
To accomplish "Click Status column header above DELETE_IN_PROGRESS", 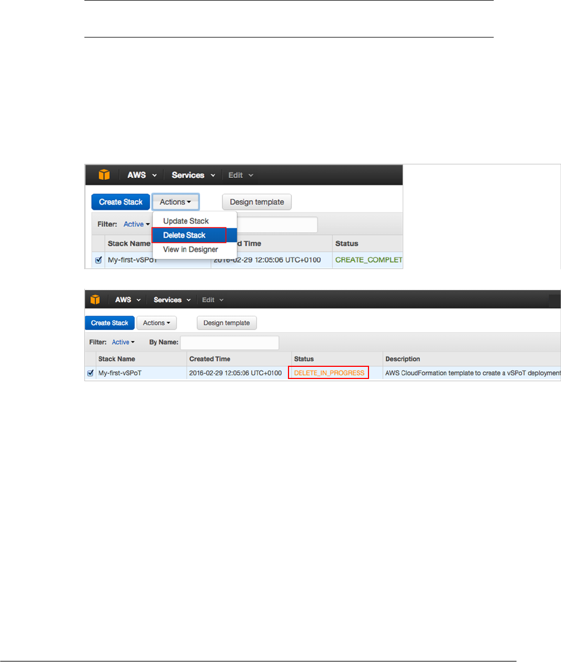I will coord(303,359).
